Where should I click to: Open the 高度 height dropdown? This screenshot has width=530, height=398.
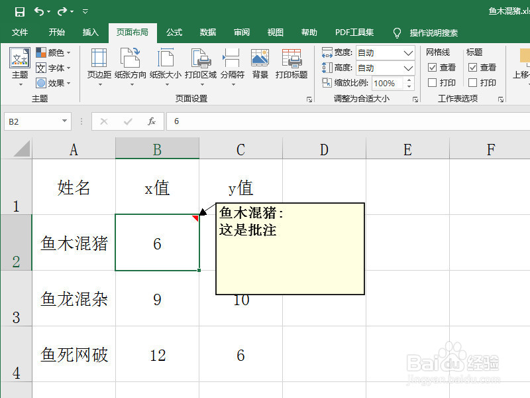408,68
